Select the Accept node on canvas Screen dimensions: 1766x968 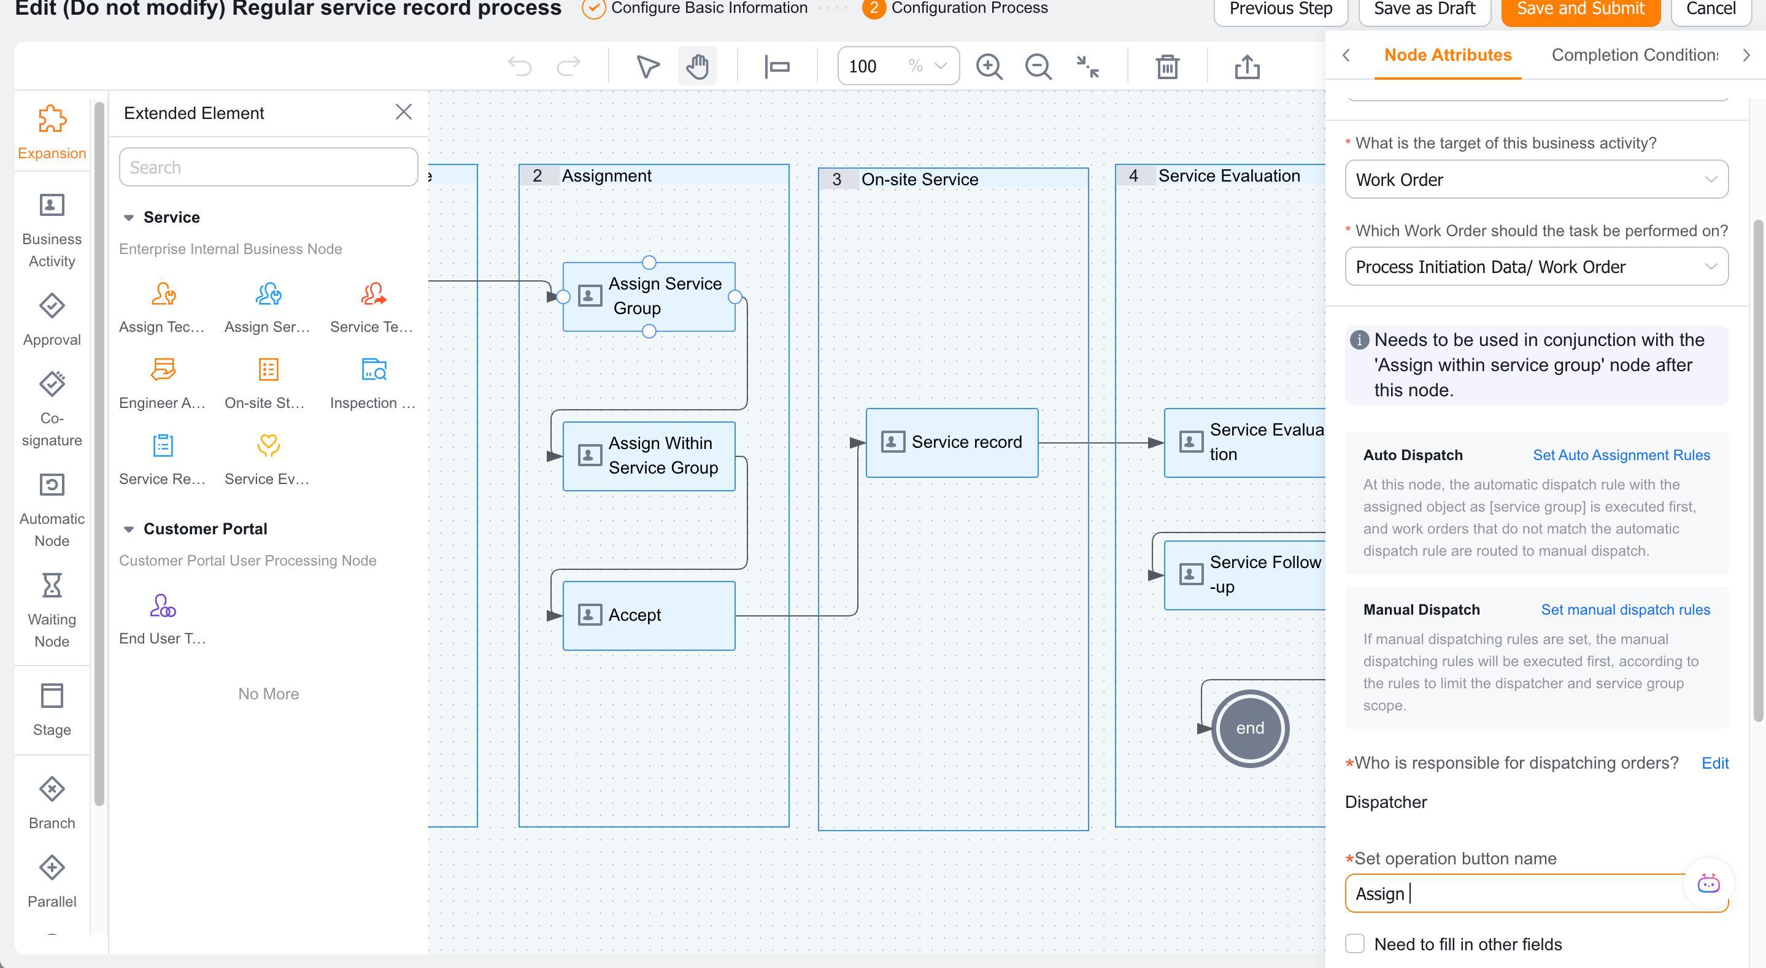click(x=649, y=616)
